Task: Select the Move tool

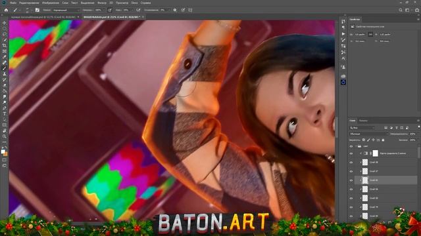Action: [5, 23]
